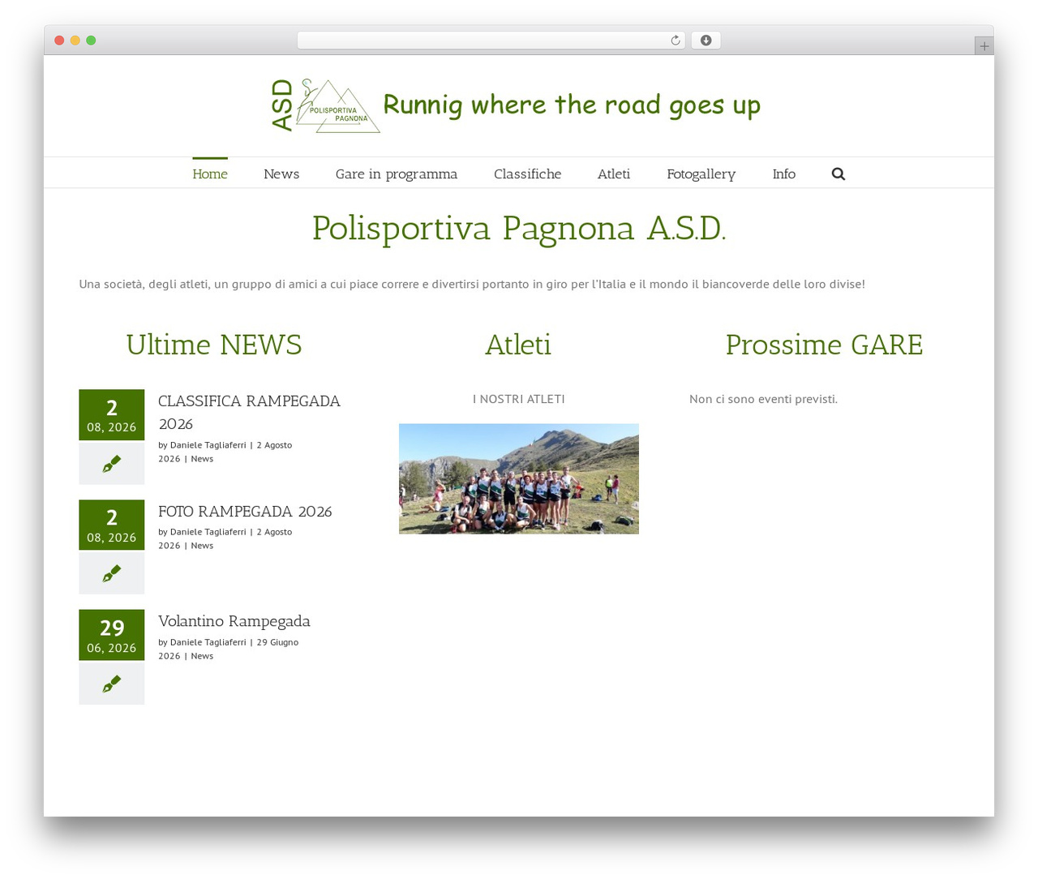1038x879 pixels.
Task: Reload the page with the refresh icon
Action: coord(675,41)
